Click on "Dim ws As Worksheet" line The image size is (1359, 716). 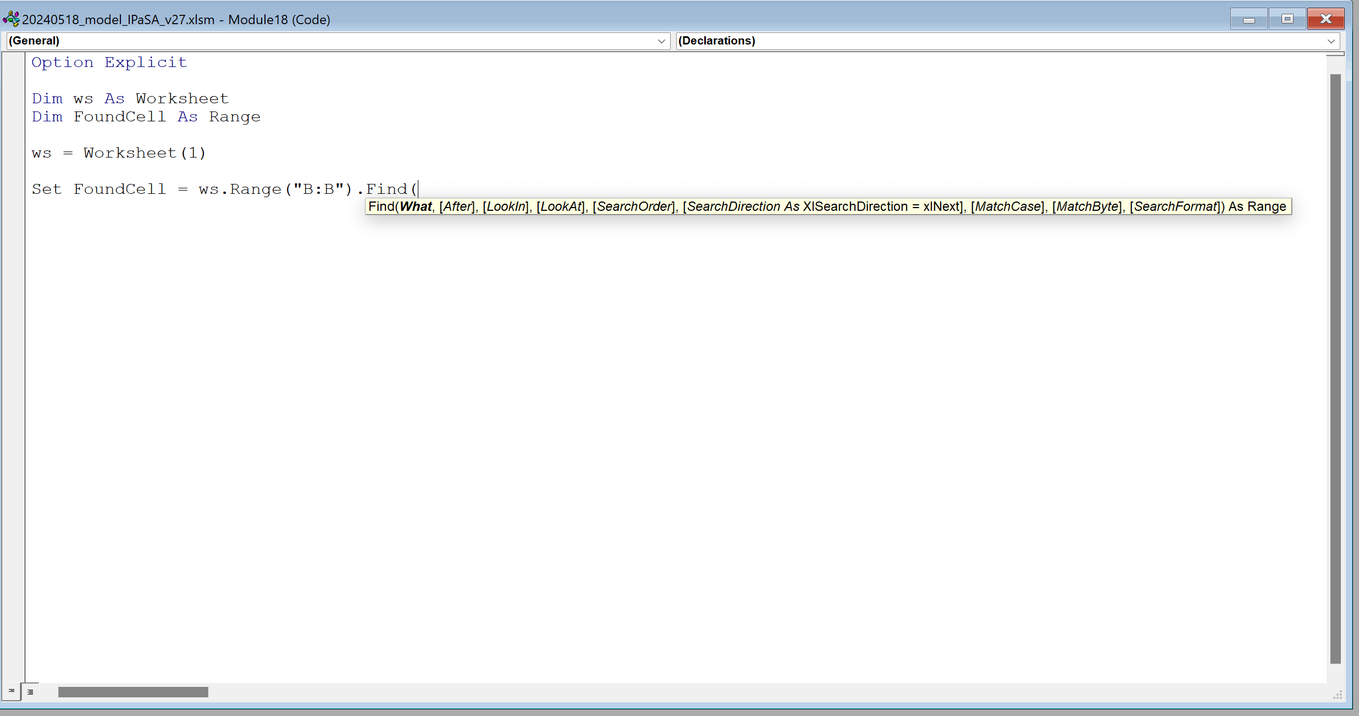130,99
